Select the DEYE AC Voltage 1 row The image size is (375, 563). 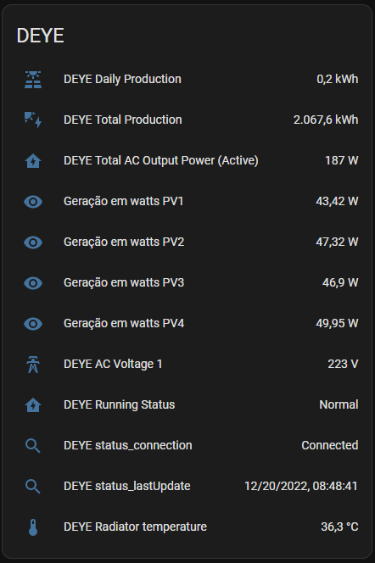pyautogui.click(x=187, y=364)
